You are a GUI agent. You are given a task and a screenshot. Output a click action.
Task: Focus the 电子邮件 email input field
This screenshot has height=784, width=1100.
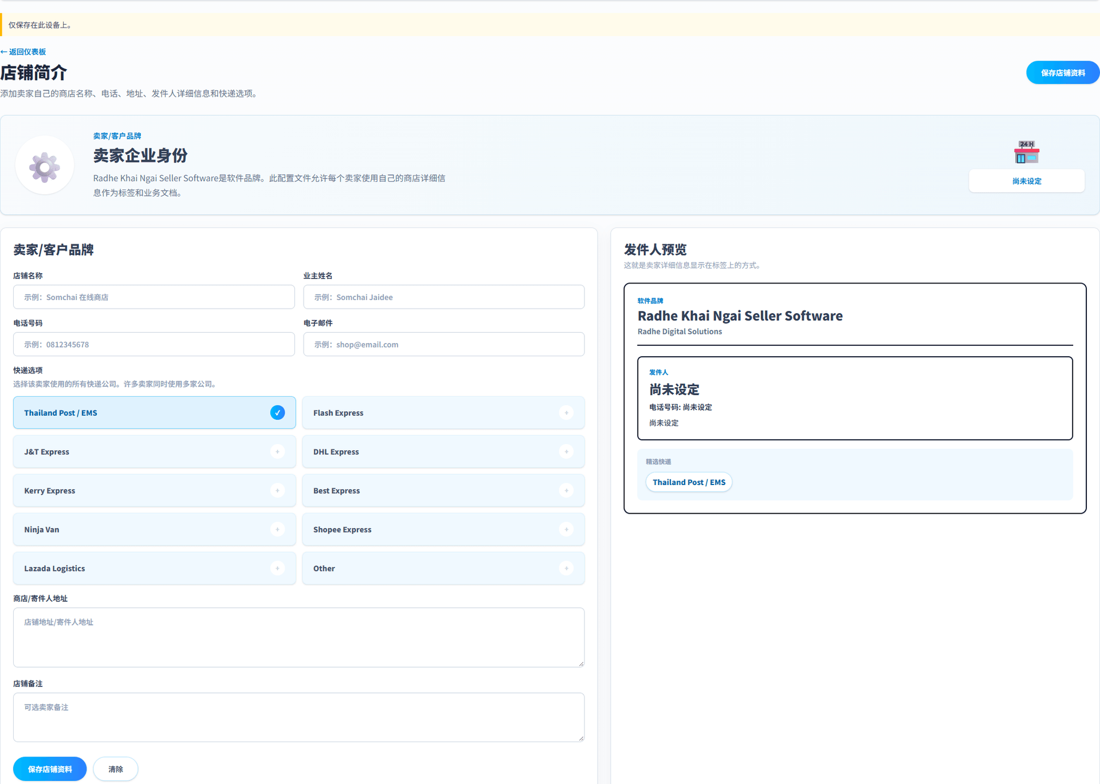tap(443, 344)
